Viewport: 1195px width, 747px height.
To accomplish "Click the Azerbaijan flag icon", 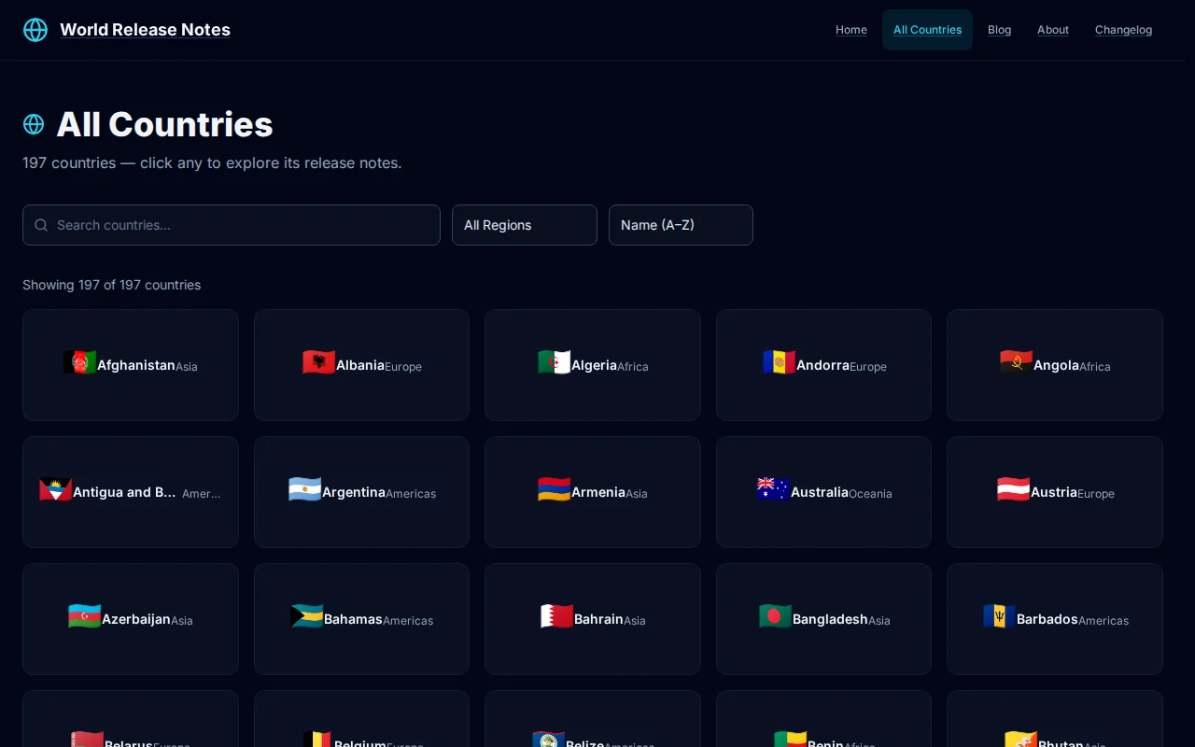I will (x=85, y=616).
